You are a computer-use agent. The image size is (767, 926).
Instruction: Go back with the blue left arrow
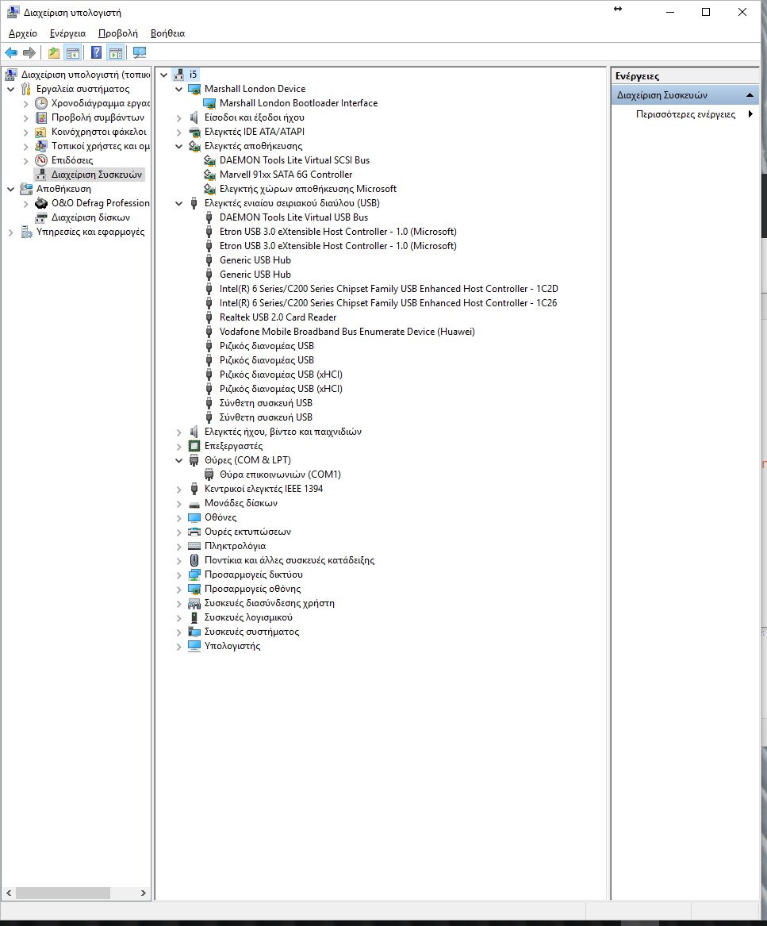point(11,52)
